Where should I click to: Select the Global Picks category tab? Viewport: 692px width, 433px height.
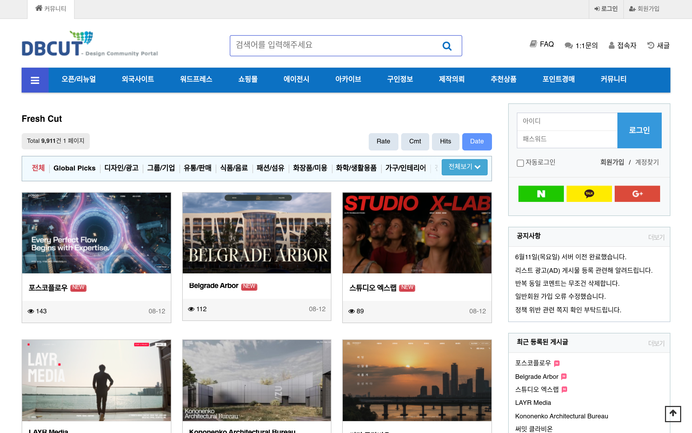click(74, 168)
